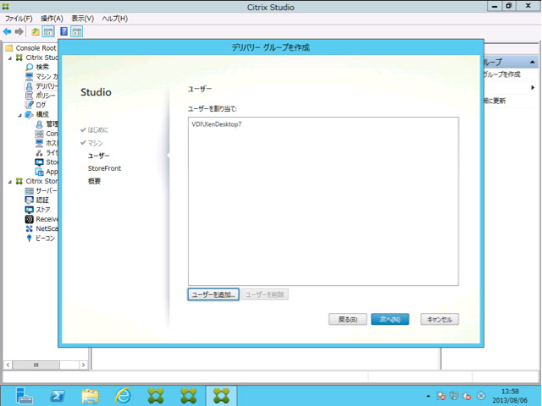
Task: Select the ポリシー policy node icon
Action: tap(30, 96)
